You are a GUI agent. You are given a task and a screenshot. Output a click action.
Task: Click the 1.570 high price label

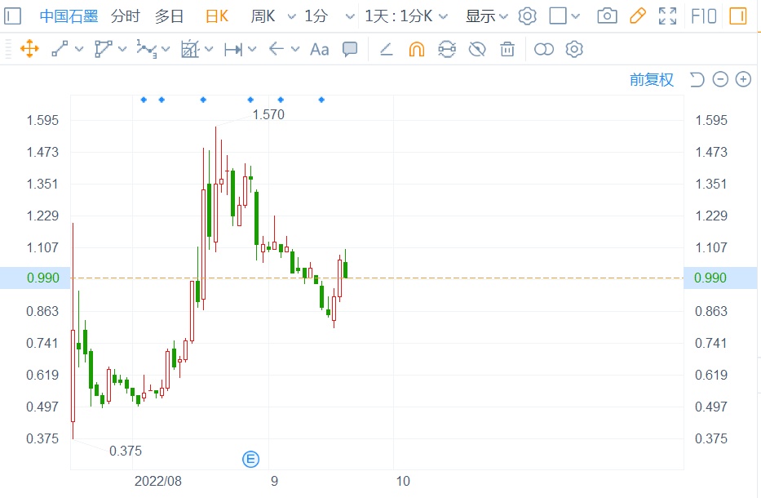[268, 114]
